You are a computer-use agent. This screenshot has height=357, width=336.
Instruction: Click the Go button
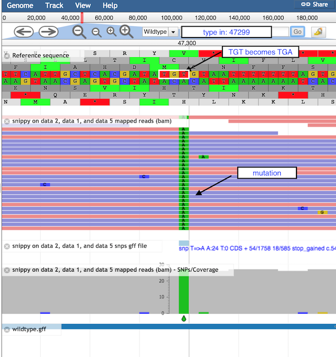coord(297,32)
